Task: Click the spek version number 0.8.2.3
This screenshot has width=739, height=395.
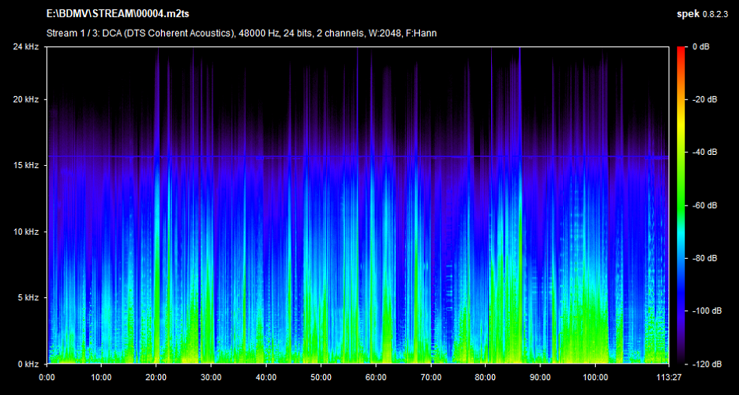Action: pyautogui.click(x=715, y=14)
